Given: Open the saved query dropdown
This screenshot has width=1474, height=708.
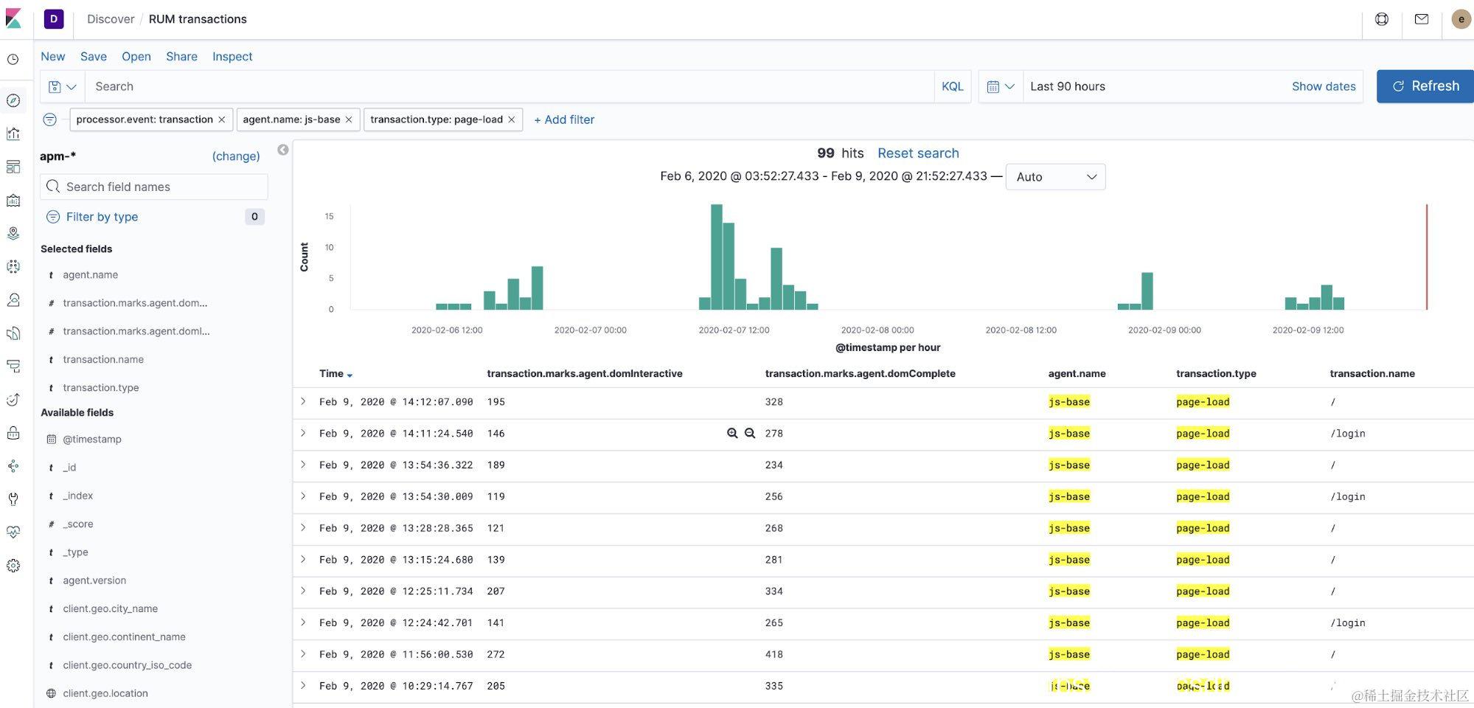Looking at the screenshot, I should point(63,86).
